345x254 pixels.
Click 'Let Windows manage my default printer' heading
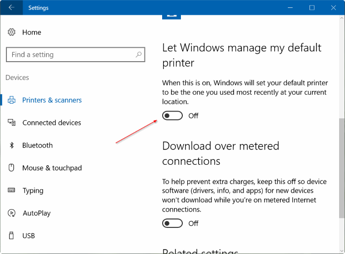(x=241, y=55)
